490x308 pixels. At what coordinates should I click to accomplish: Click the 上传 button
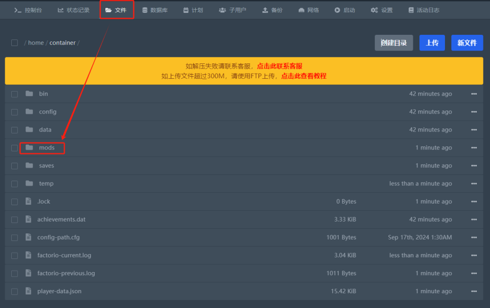pos(432,43)
